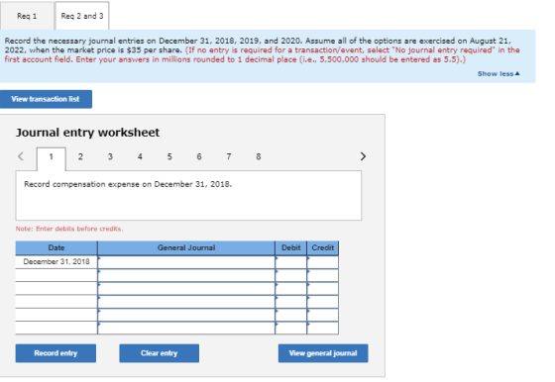This screenshot has width=555, height=382.
Task: Switch to the Req 1 tab
Action: [28, 16]
